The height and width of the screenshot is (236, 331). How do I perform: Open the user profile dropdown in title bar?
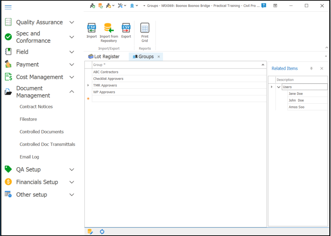(134, 6)
